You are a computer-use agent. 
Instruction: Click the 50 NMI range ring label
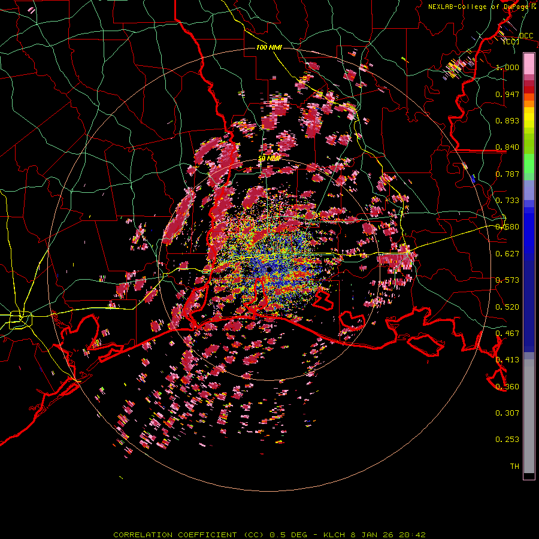pyautogui.click(x=269, y=158)
